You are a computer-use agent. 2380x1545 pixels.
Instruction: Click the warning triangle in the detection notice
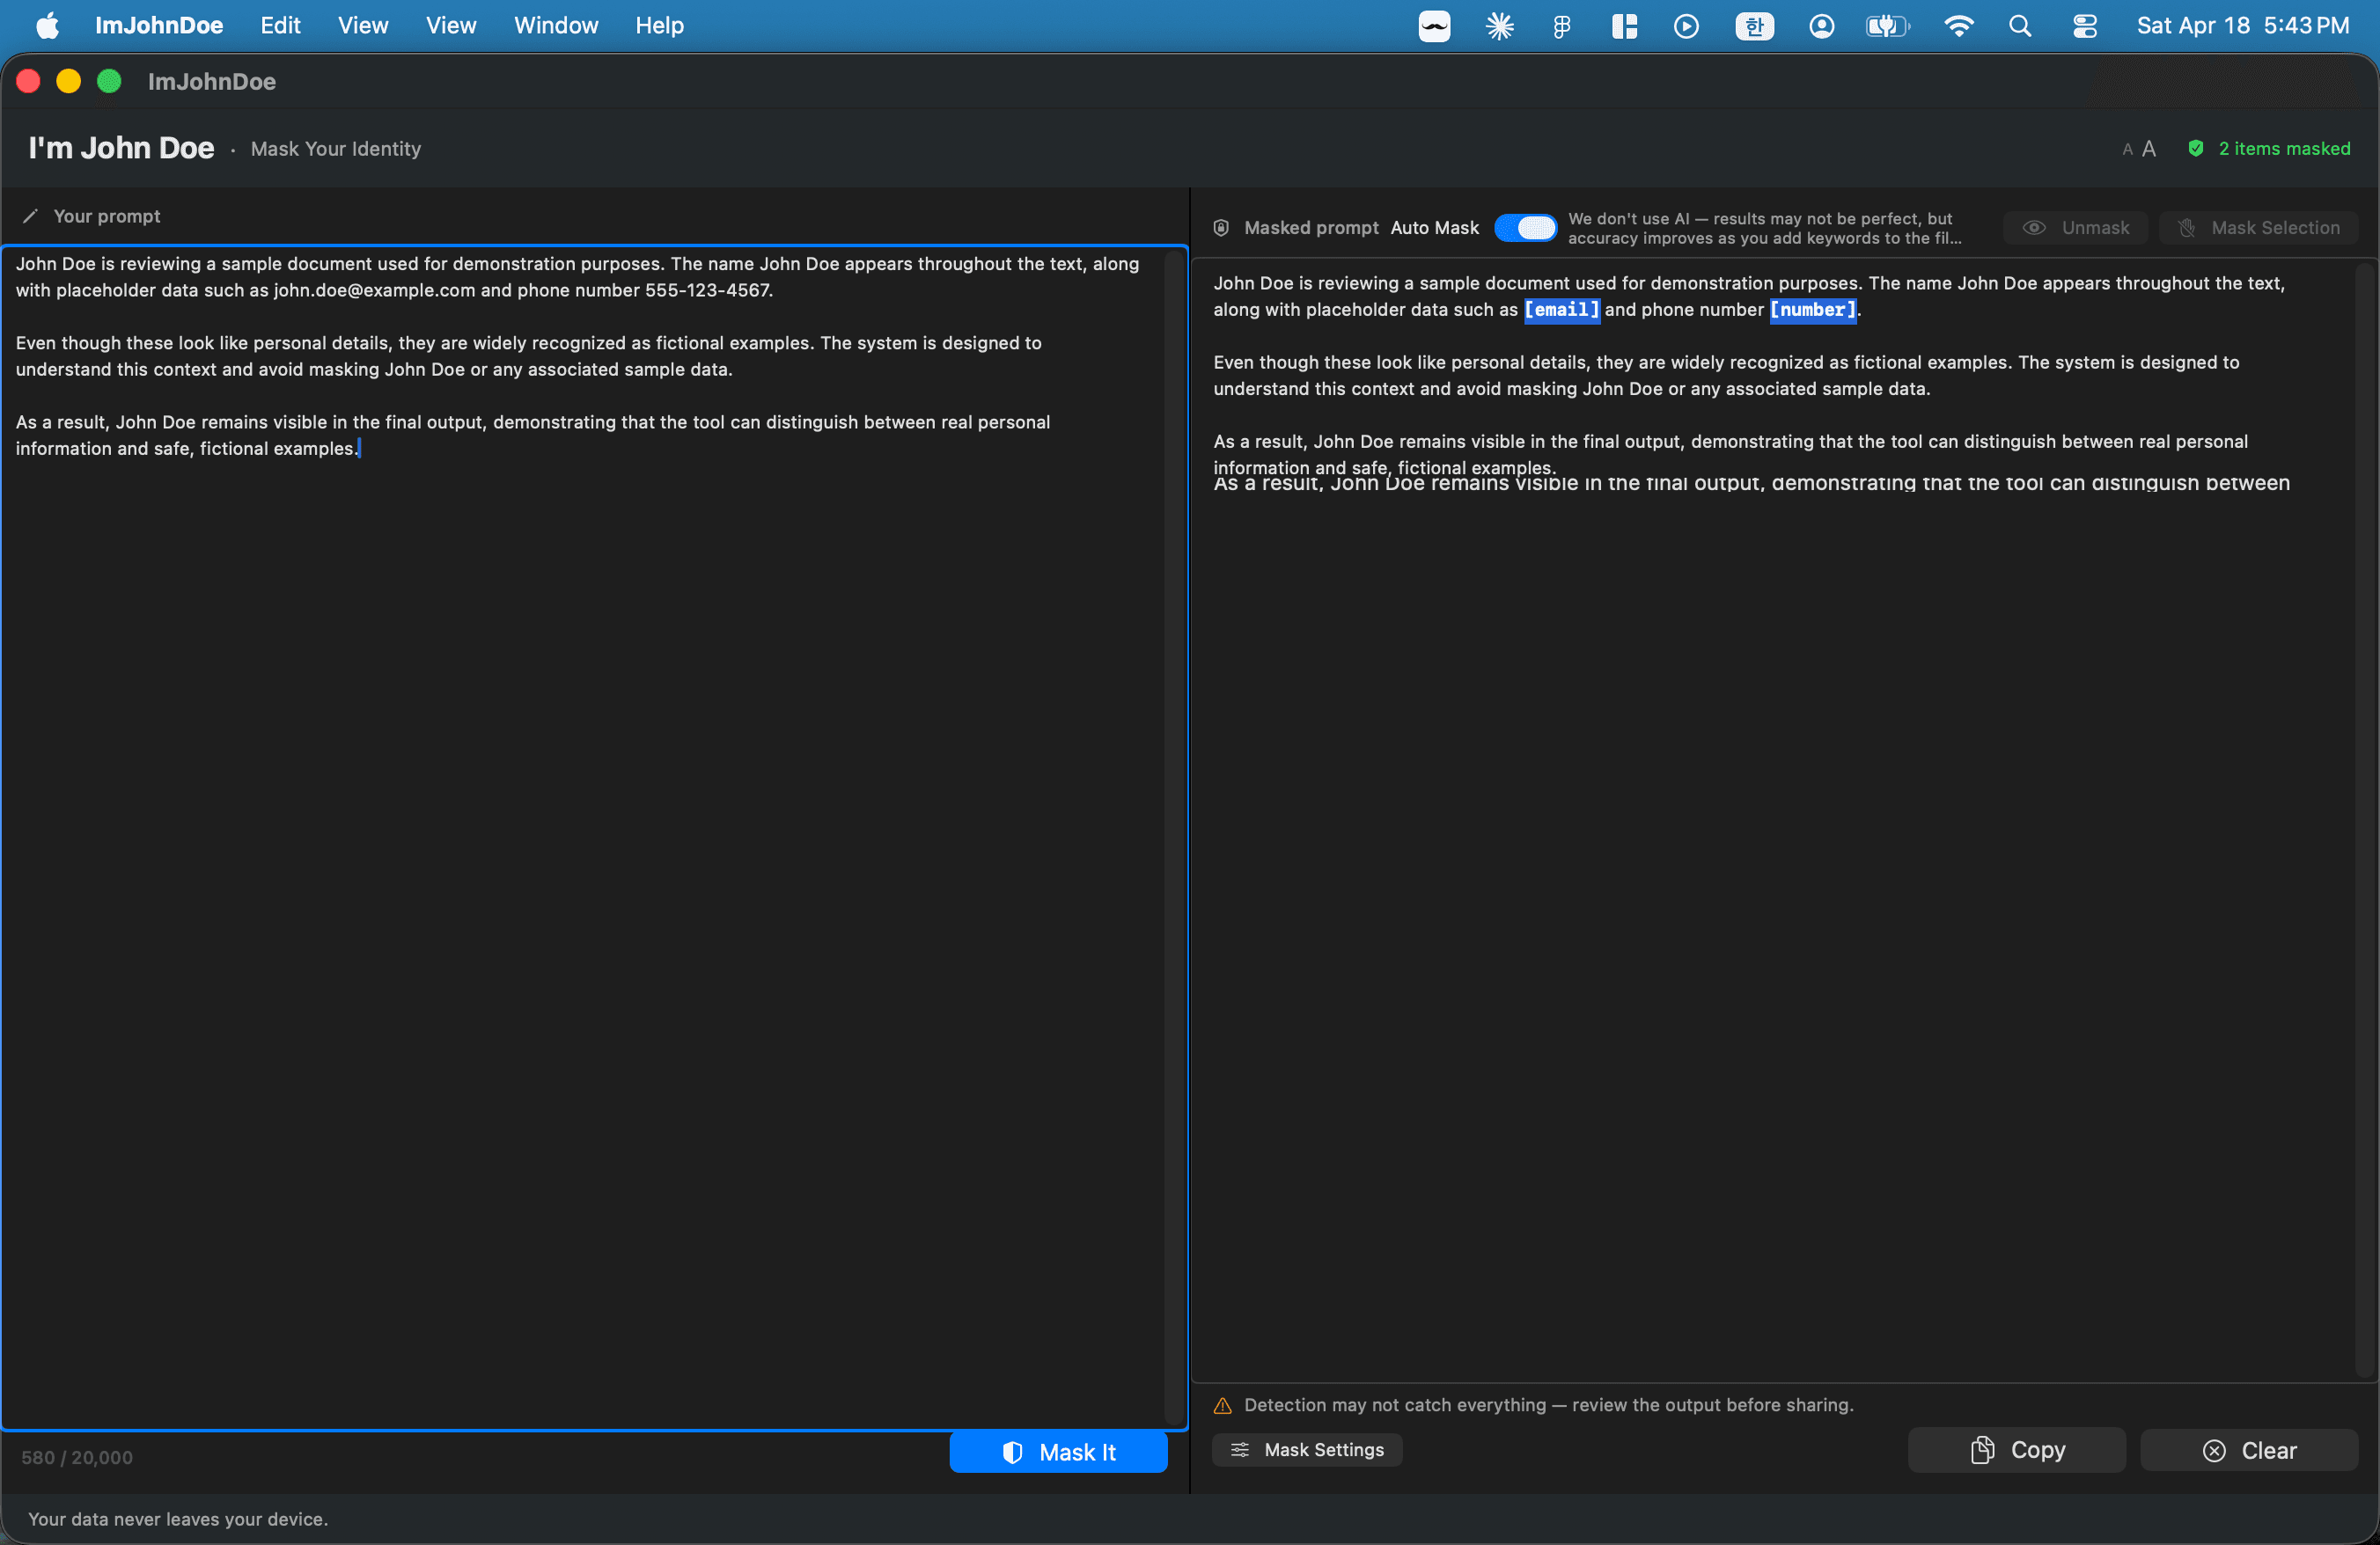click(1221, 1405)
